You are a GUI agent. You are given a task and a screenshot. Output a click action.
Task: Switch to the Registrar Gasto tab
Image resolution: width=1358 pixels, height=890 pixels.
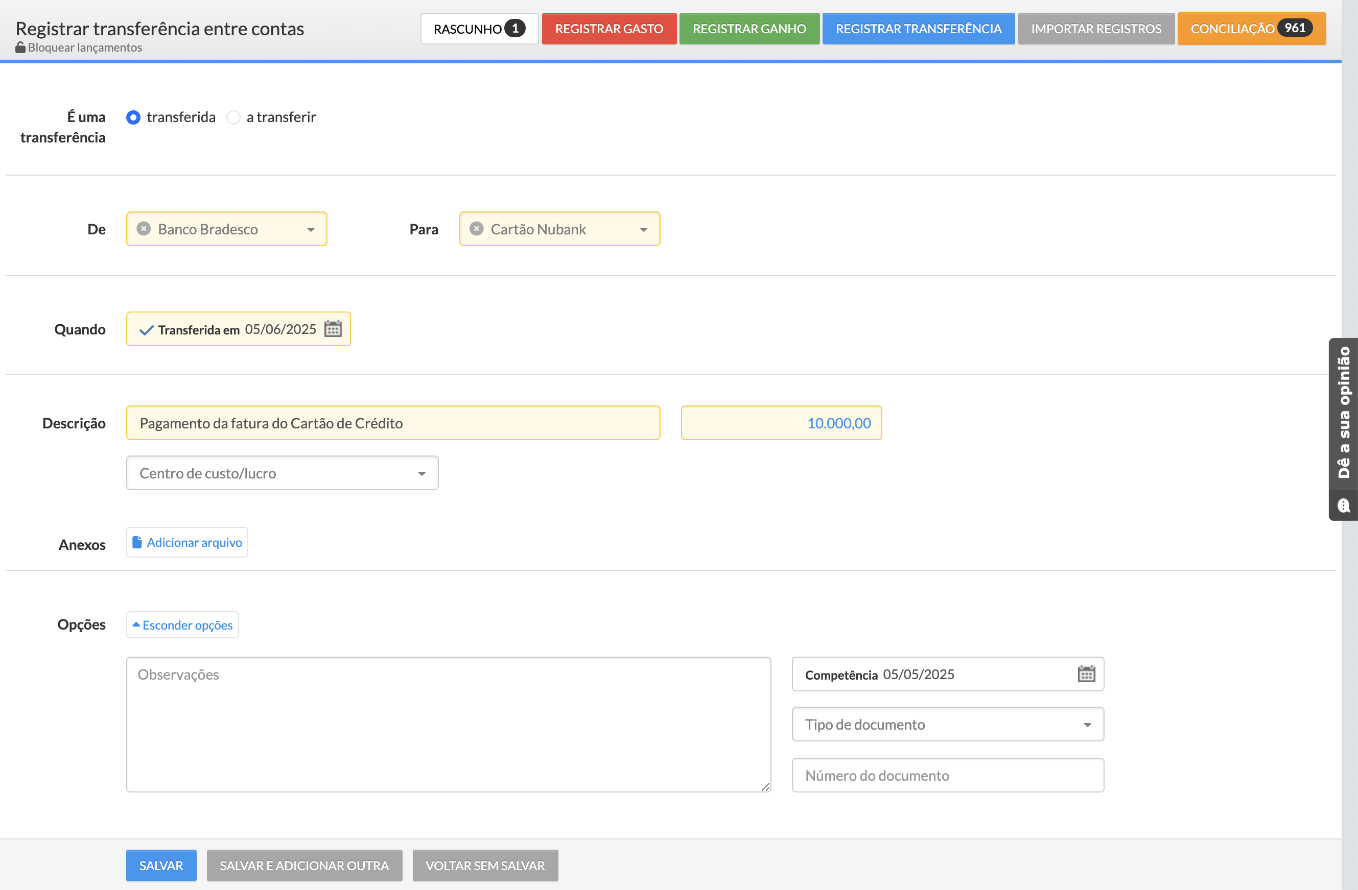coord(609,29)
